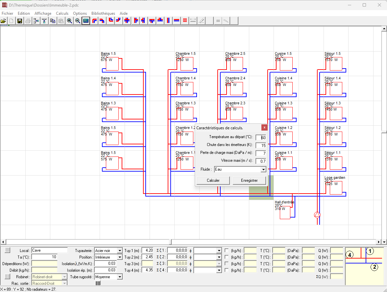Open the Tuyauterie dropdown set to Acier noir
The height and width of the screenshot is (292, 387).
tap(119, 251)
